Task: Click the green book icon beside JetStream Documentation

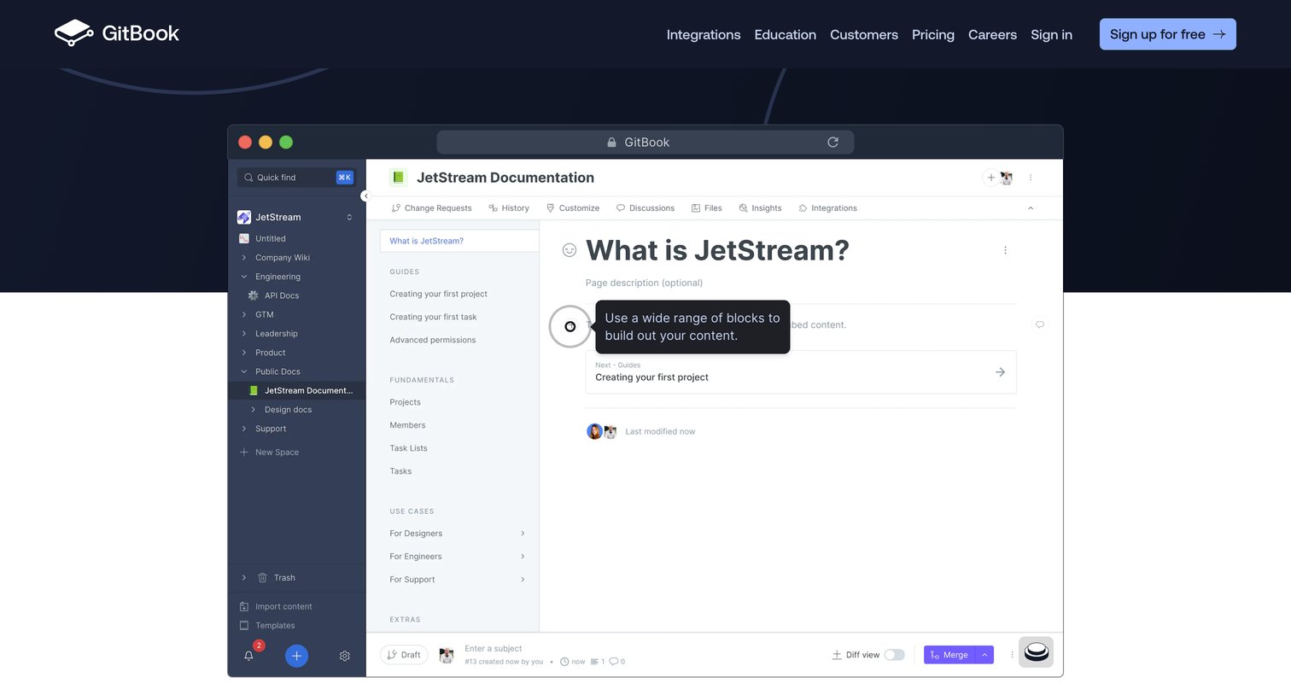Action: coord(398,178)
